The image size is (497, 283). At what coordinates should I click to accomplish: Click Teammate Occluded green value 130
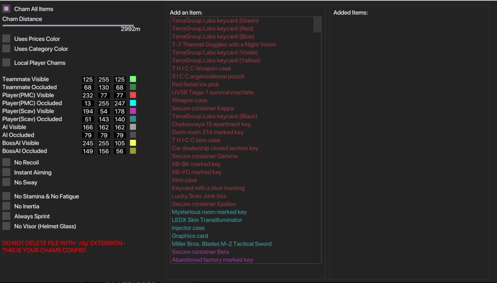104,87
